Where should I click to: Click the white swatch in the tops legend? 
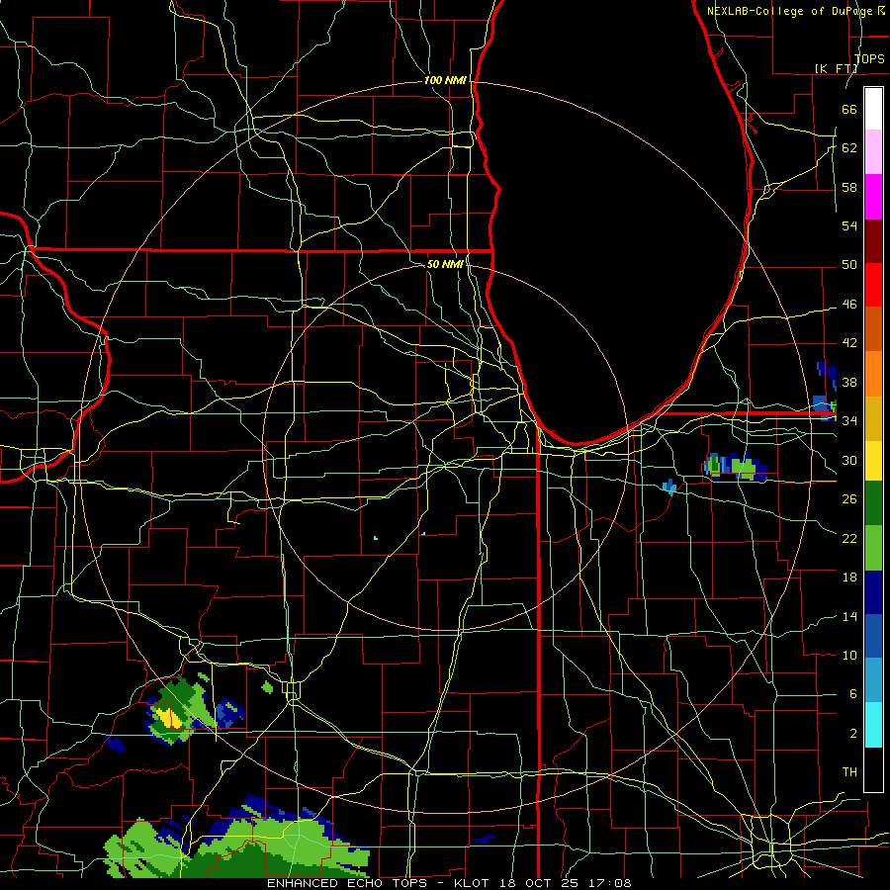[873, 109]
